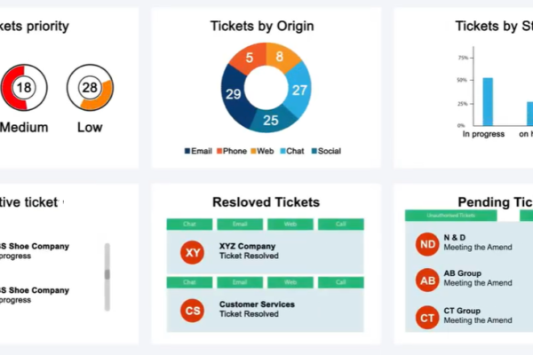Click the CS Customer Services avatar
Screen dimensions: 533x355
(x=193, y=311)
